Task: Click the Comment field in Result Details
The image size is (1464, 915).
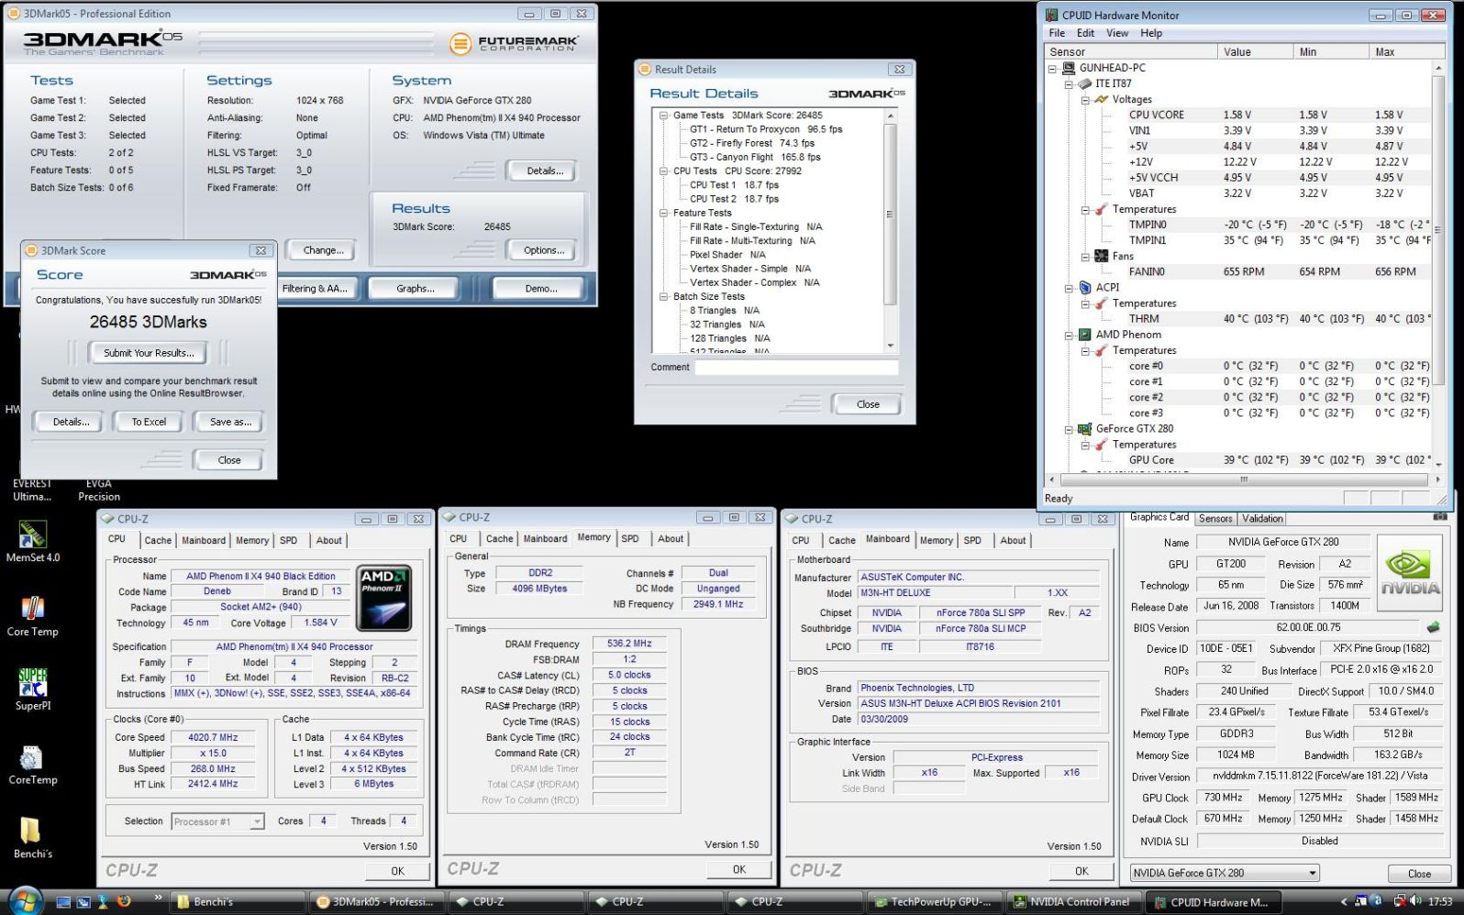Action: pos(796,367)
